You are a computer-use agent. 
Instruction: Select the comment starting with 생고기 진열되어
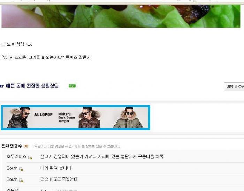pos(102,156)
